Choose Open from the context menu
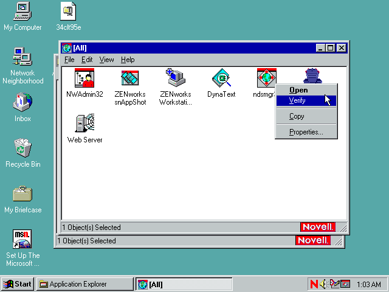Screen dimensions: 389x292 pos(306,90)
